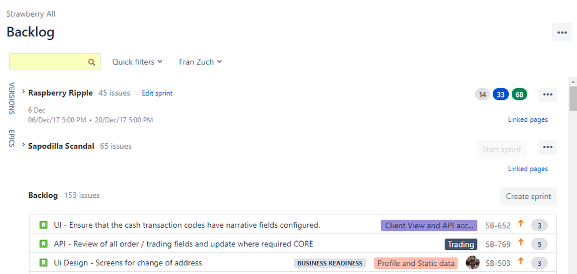Open board more-options ellipsis next to Backlog title
Image resolution: width=577 pixels, height=274 pixels.
(x=562, y=32)
